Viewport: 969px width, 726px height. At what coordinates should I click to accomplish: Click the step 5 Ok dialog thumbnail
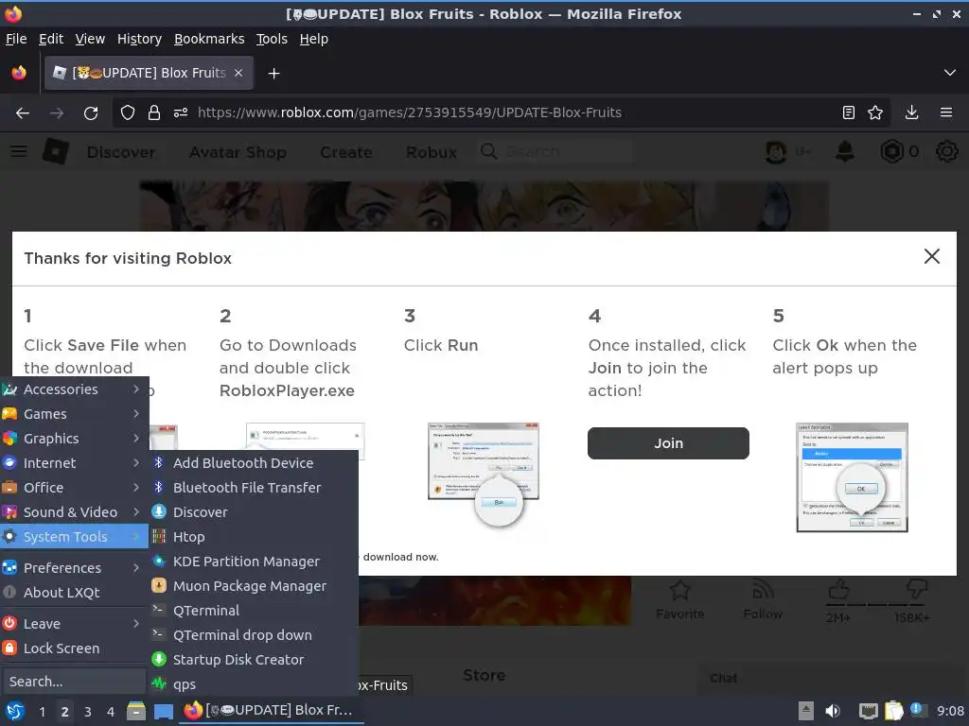pyautogui.click(x=853, y=477)
